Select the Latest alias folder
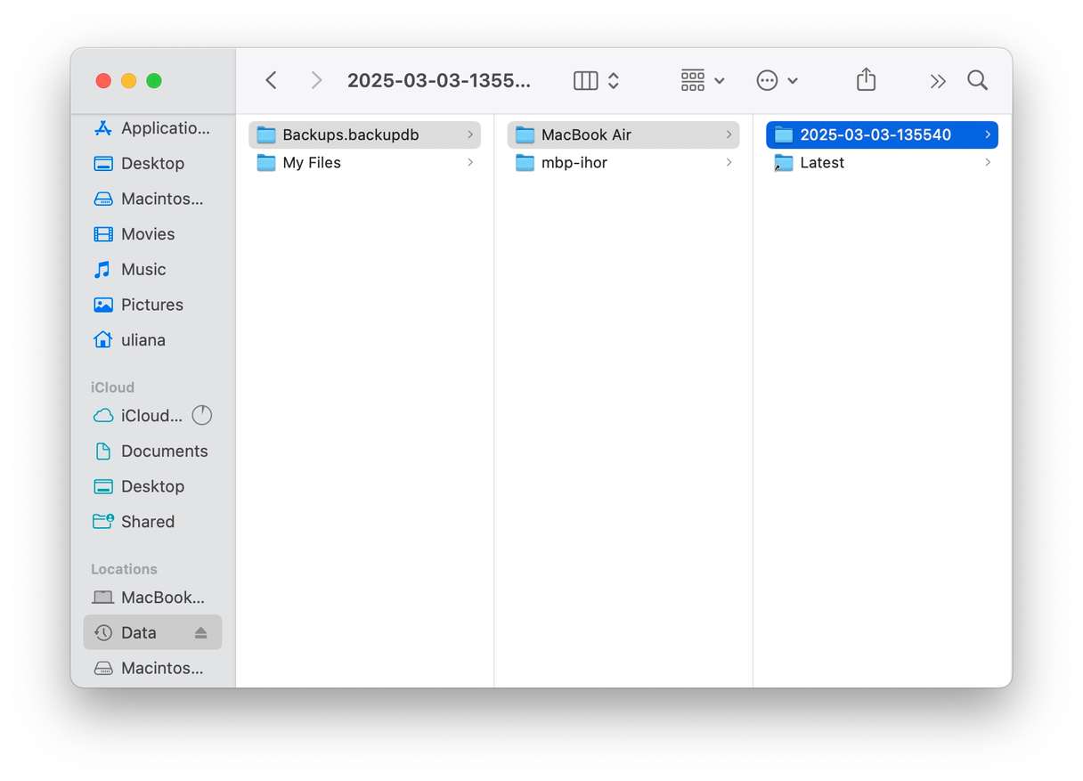1083x781 pixels. [x=882, y=162]
